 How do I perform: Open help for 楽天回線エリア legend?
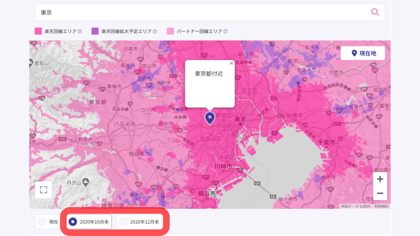point(80,31)
